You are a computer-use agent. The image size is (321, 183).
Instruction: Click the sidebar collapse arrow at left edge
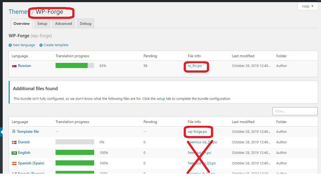pos(1,132)
